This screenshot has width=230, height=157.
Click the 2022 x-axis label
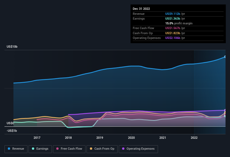point(194,138)
